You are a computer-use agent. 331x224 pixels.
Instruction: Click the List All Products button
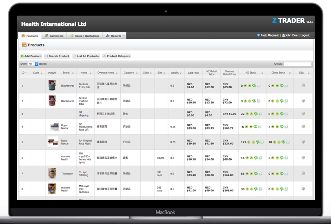(x=86, y=56)
